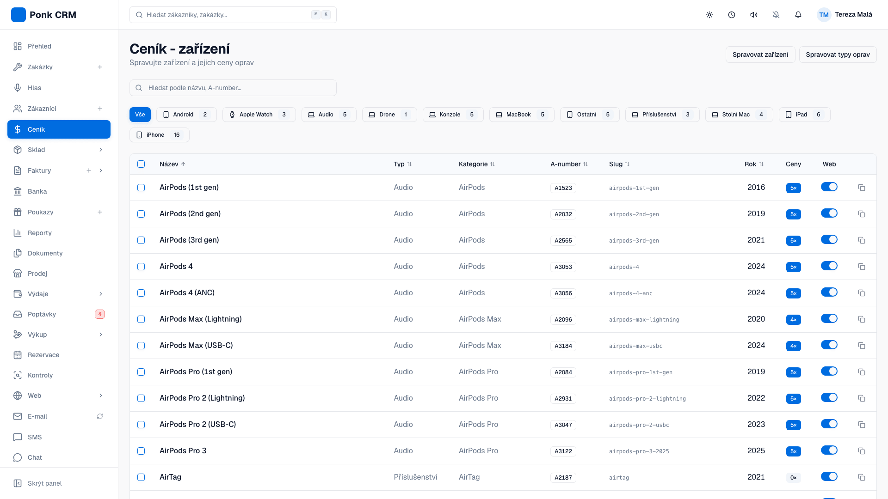Click the 4× price badge for AirPods Max (Lightning)
This screenshot has height=499, width=888.
pos(794,320)
